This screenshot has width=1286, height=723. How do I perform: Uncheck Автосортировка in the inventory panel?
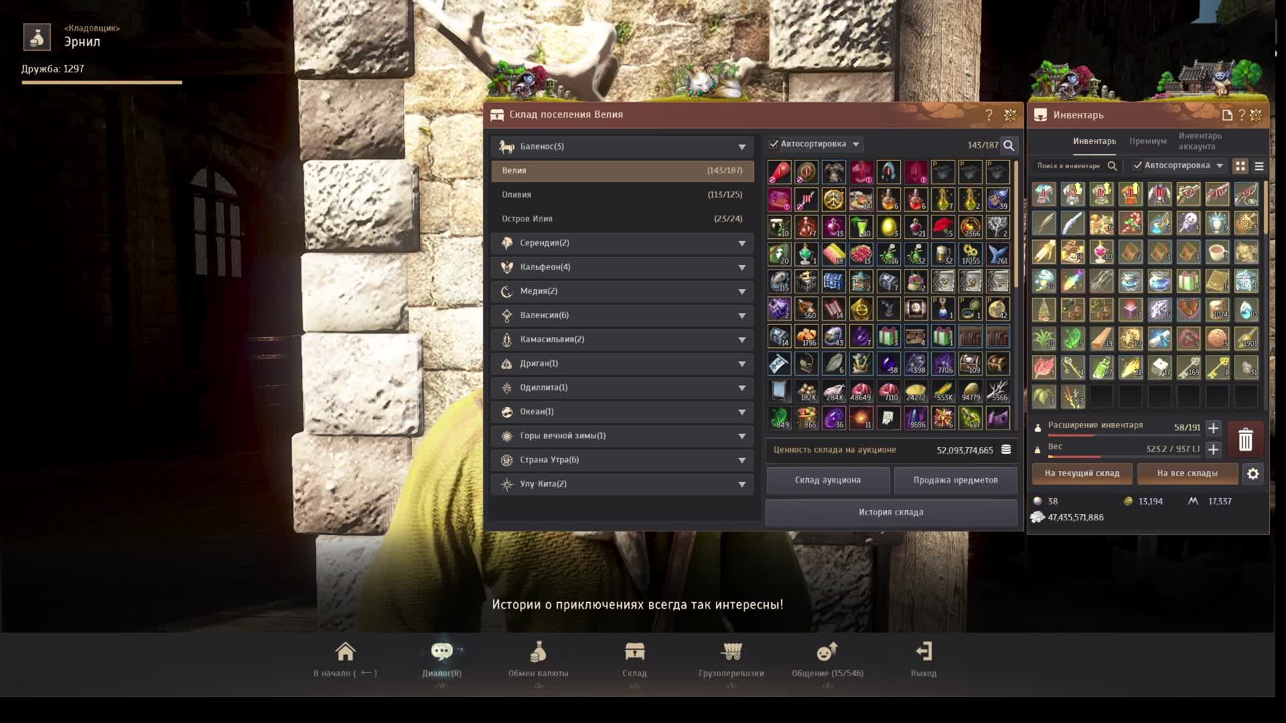click(x=1139, y=165)
